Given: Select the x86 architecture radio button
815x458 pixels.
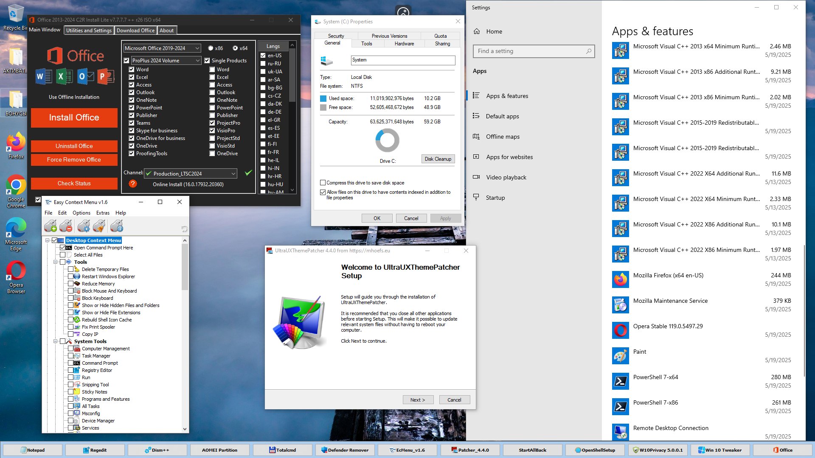Looking at the screenshot, I should coord(211,48).
